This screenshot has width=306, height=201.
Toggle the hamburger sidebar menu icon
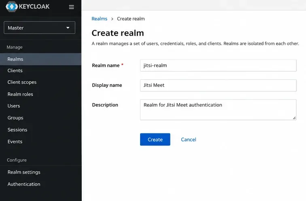[71, 7]
